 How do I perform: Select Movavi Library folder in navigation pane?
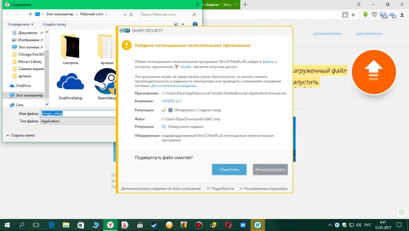point(27,62)
